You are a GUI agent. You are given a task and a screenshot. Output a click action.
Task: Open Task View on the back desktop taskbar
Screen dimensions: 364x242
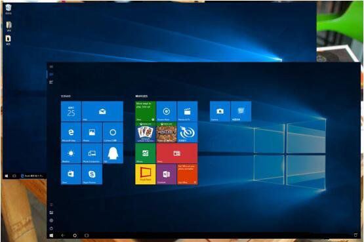pos(14,176)
